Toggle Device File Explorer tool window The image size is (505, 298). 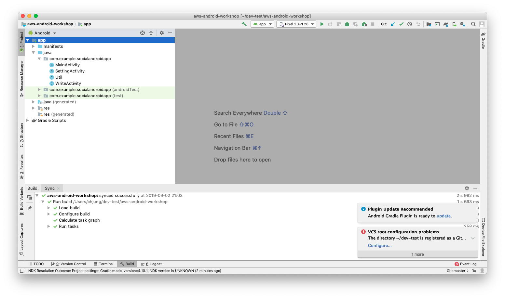coord(484,237)
